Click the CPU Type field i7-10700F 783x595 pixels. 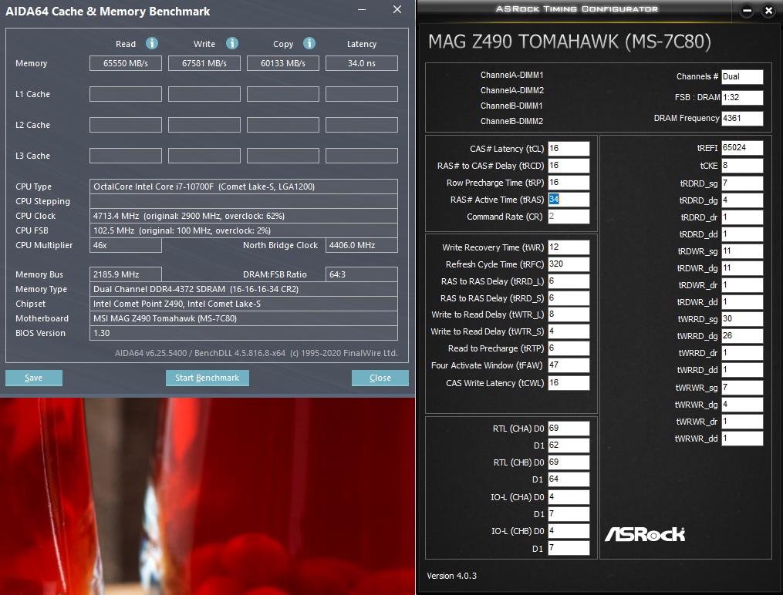point(244,187)
